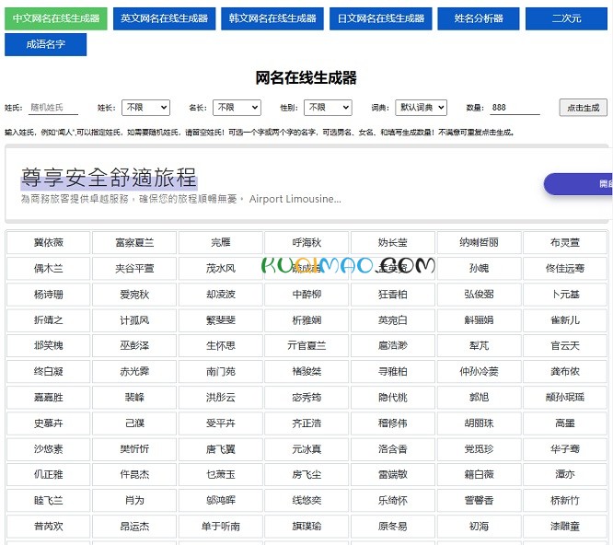This screenshot has width=613, height=545.
Task: Select the name 夹谷平萱
Action: coord(134,269)
